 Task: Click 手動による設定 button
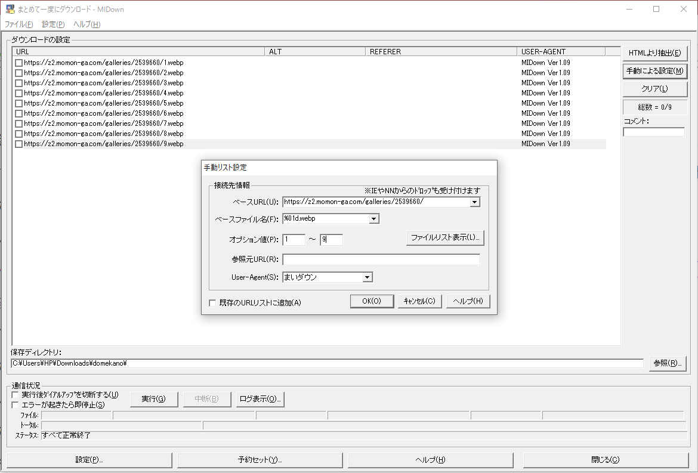pyautogui.click(x=655, y=71)
